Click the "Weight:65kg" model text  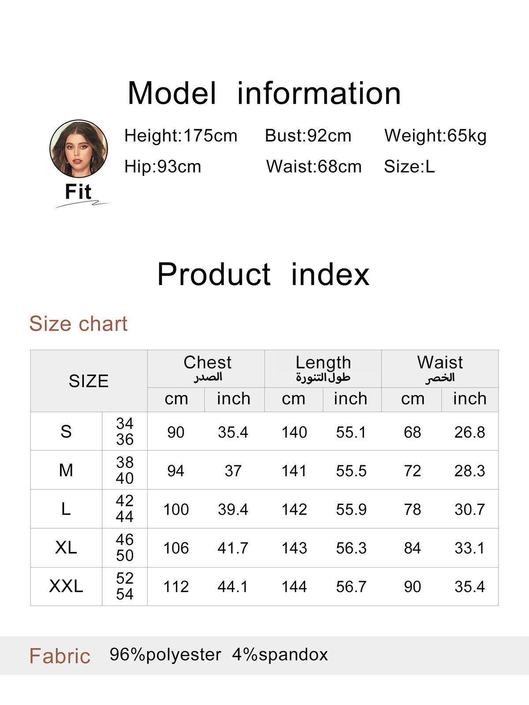click(436, 136)
